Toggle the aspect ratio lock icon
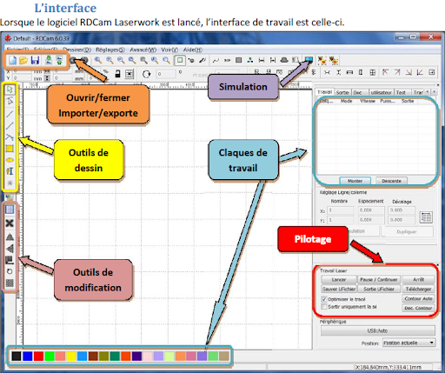This screenshot has height=373, width=445. coord(117,74)
